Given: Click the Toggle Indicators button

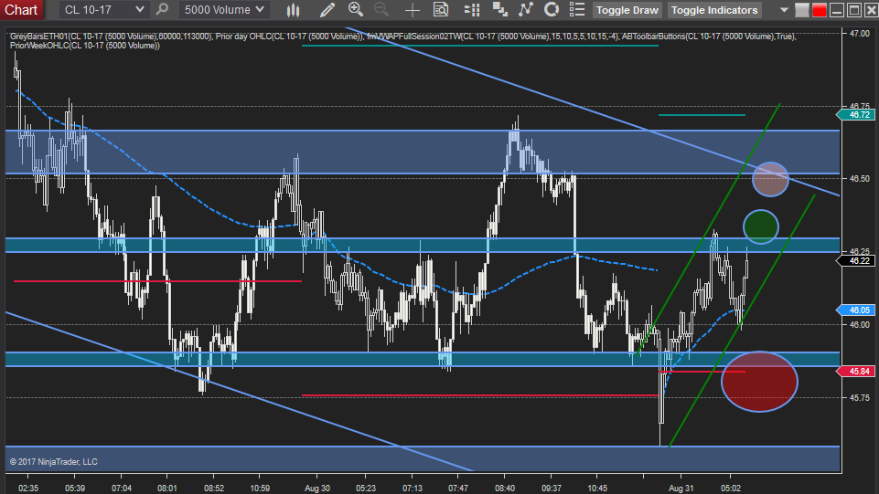Looking at the screenshot, I should pyautogui.click(x=714, y=10).
